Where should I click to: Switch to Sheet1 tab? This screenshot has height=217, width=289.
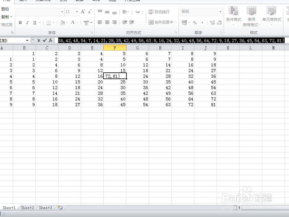9,208
